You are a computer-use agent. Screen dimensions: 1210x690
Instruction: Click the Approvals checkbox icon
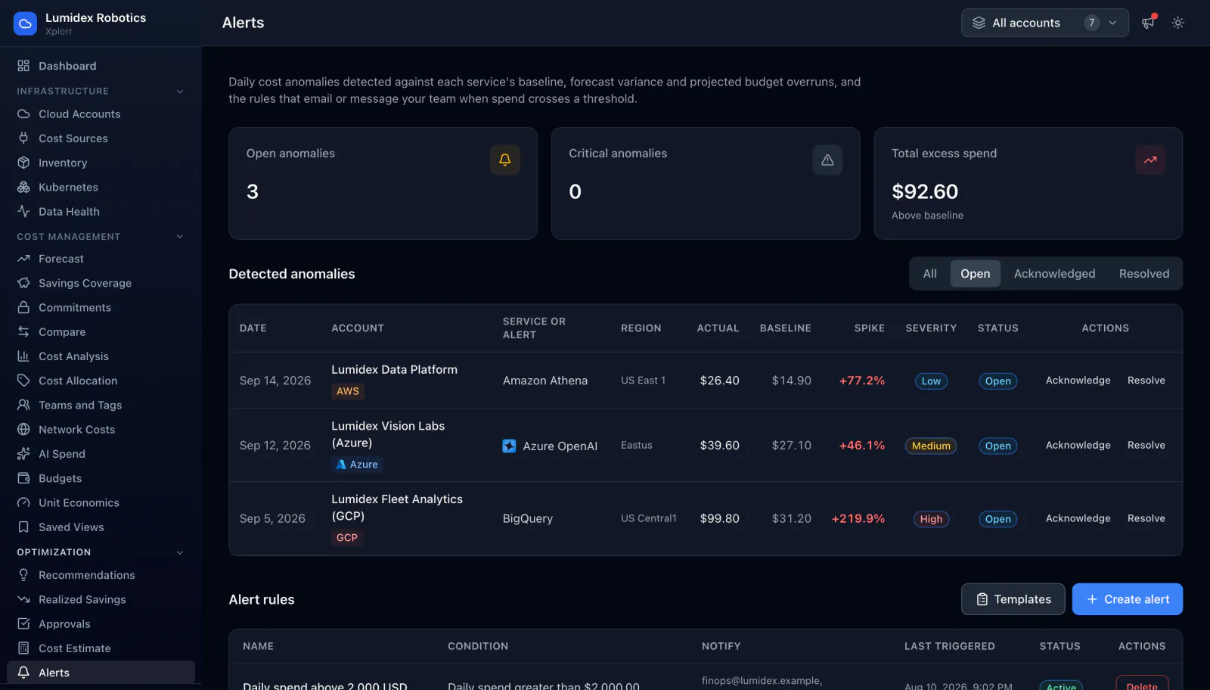coord(23,623)
